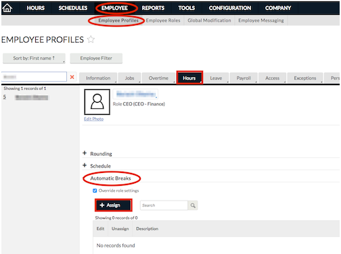The width and height of the screenshot is (341, 254).
Task: Open the HOURS main menu
Action: [36, 8]
